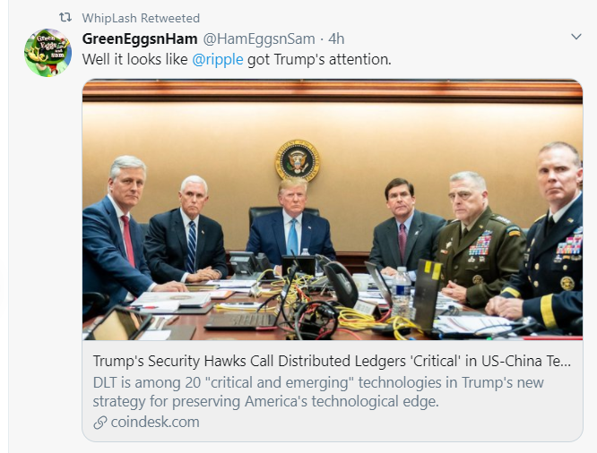Visit the coindesk.com source domain
Image resolution: width=597 pixels, height=453 pixels.
tap(154, 422)
